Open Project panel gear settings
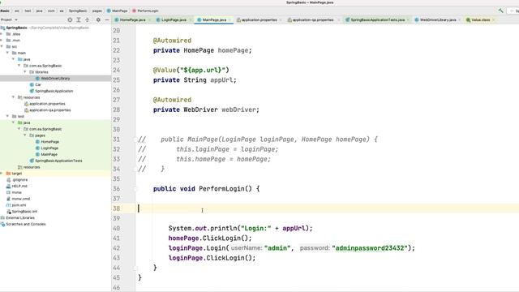Image resolution: width=519 pixels, height=292 pixels. 98,19
